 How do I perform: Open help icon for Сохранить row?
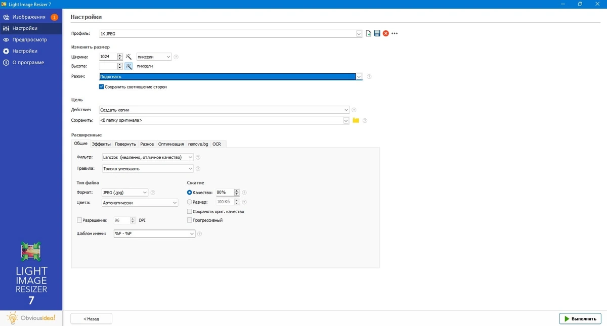(x=365, y=120)
